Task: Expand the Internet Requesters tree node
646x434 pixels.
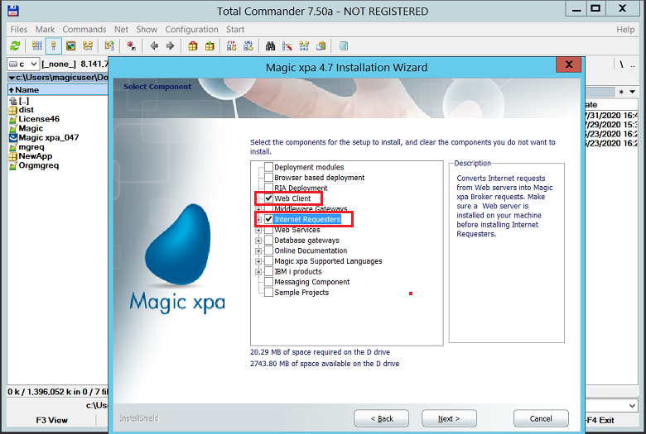Action: tap(258, 220)
